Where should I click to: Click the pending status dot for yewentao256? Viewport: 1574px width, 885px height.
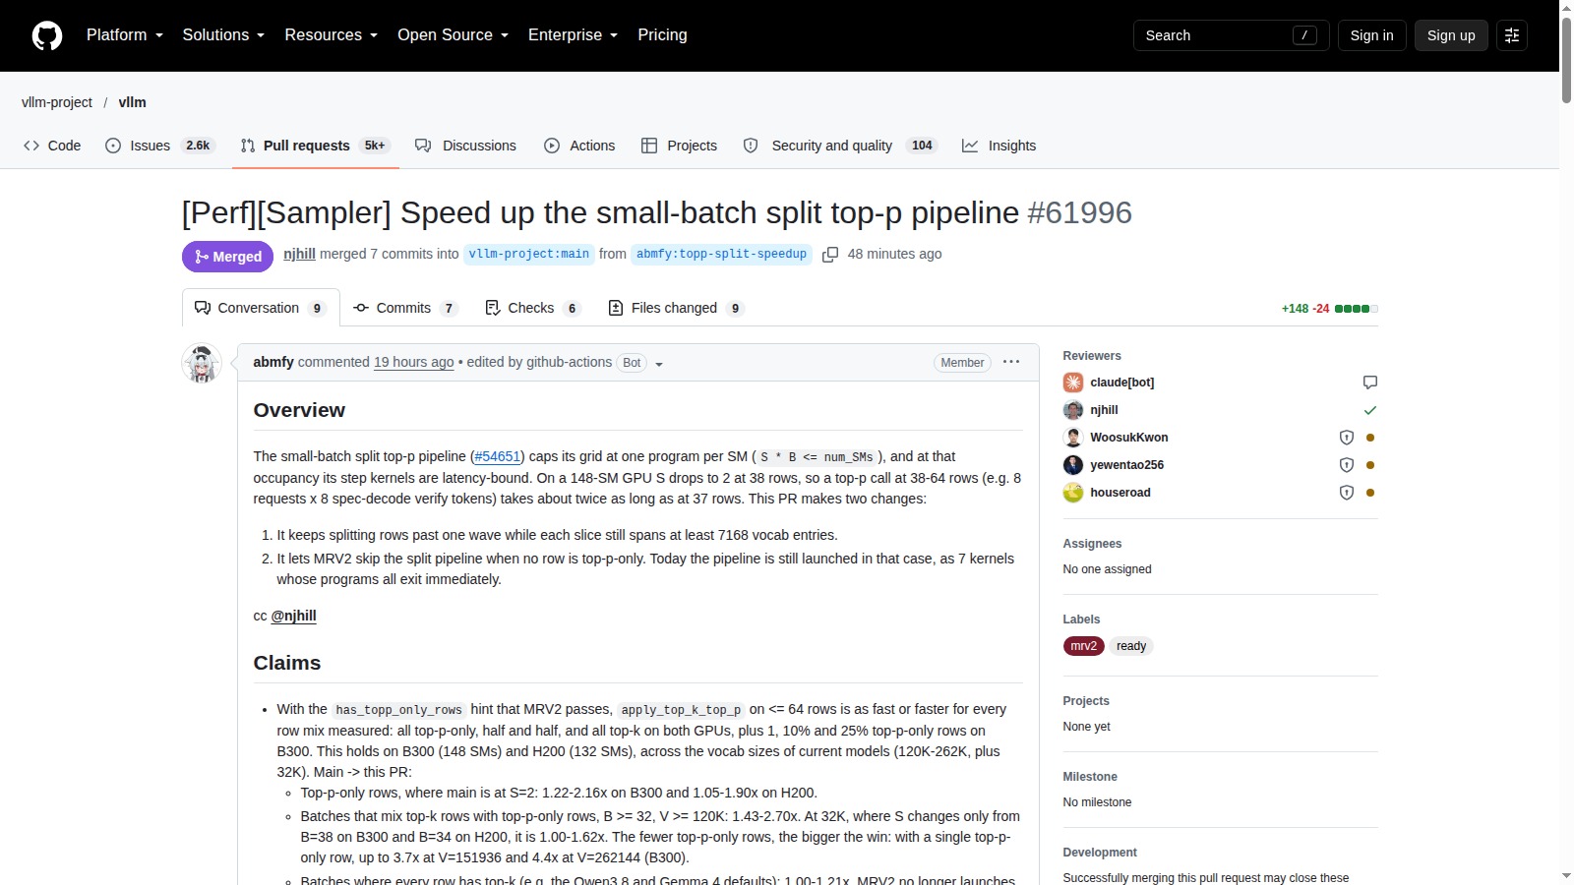point(1370,465)
